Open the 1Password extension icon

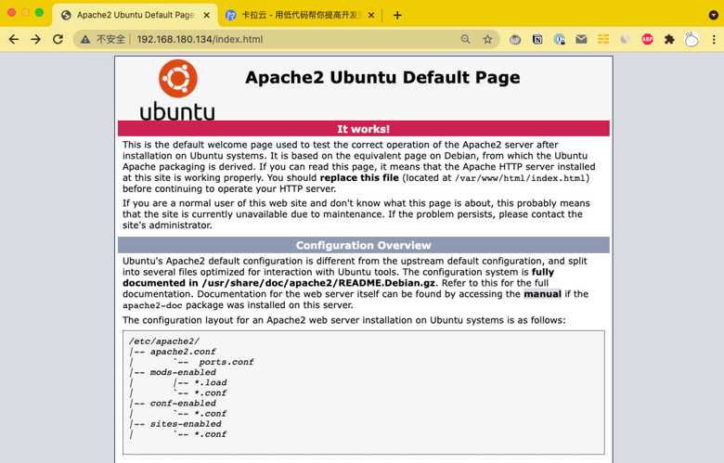[559, 40]
